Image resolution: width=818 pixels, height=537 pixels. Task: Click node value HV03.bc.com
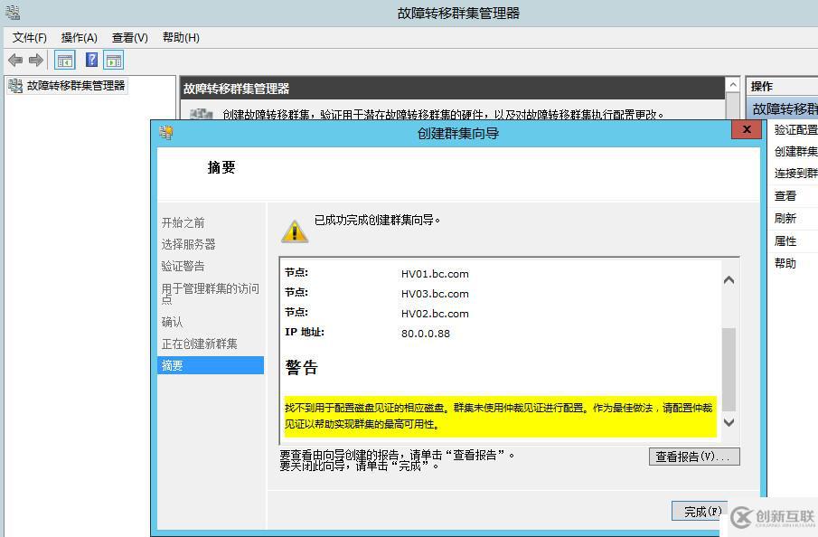435,294
